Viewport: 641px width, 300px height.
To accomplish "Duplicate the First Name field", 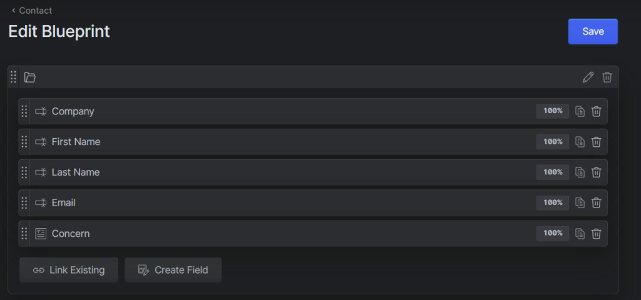I will pos(580,142).
